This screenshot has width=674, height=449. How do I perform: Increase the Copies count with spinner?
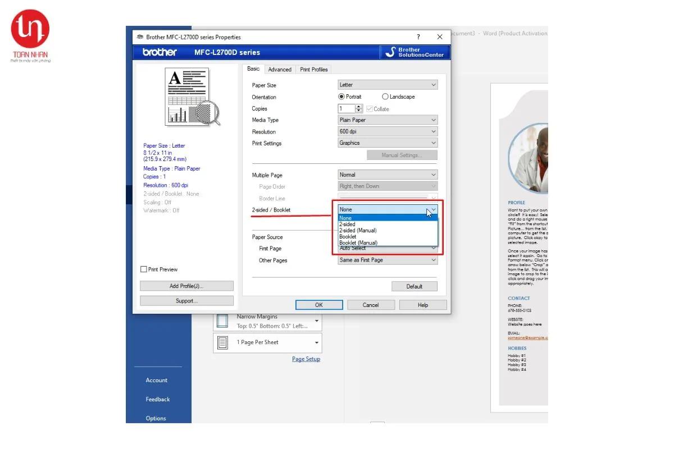(x=359, y=106)
